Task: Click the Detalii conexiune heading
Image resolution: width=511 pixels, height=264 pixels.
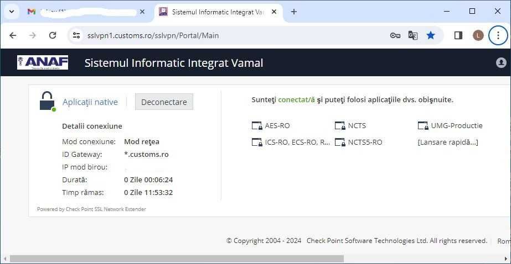Action: click(x=92, y=126)
